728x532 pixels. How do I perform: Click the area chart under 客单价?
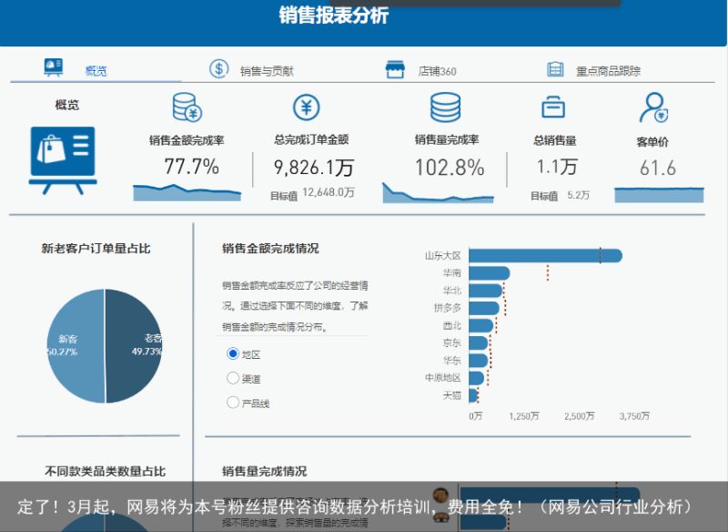pyautogui.click(x=659, y=195)
